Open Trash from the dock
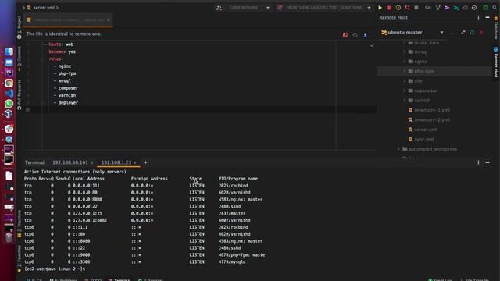The image size is (500, 281). (x=9, y=237)
